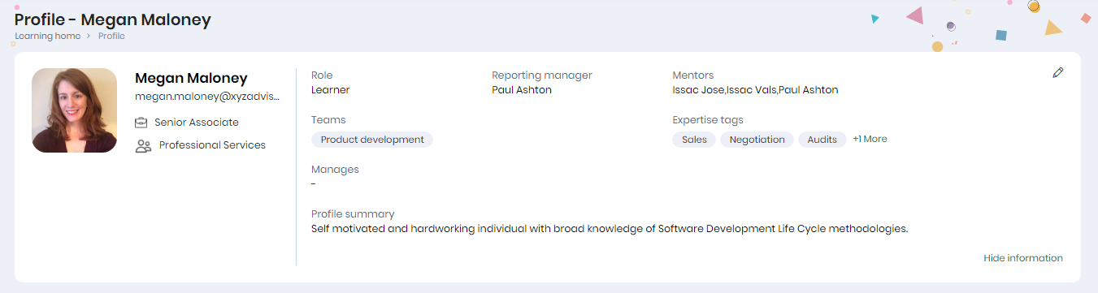Select the Audits expertise tag
This screenshot has height=293, width=1098.
[x=822, y=140]
